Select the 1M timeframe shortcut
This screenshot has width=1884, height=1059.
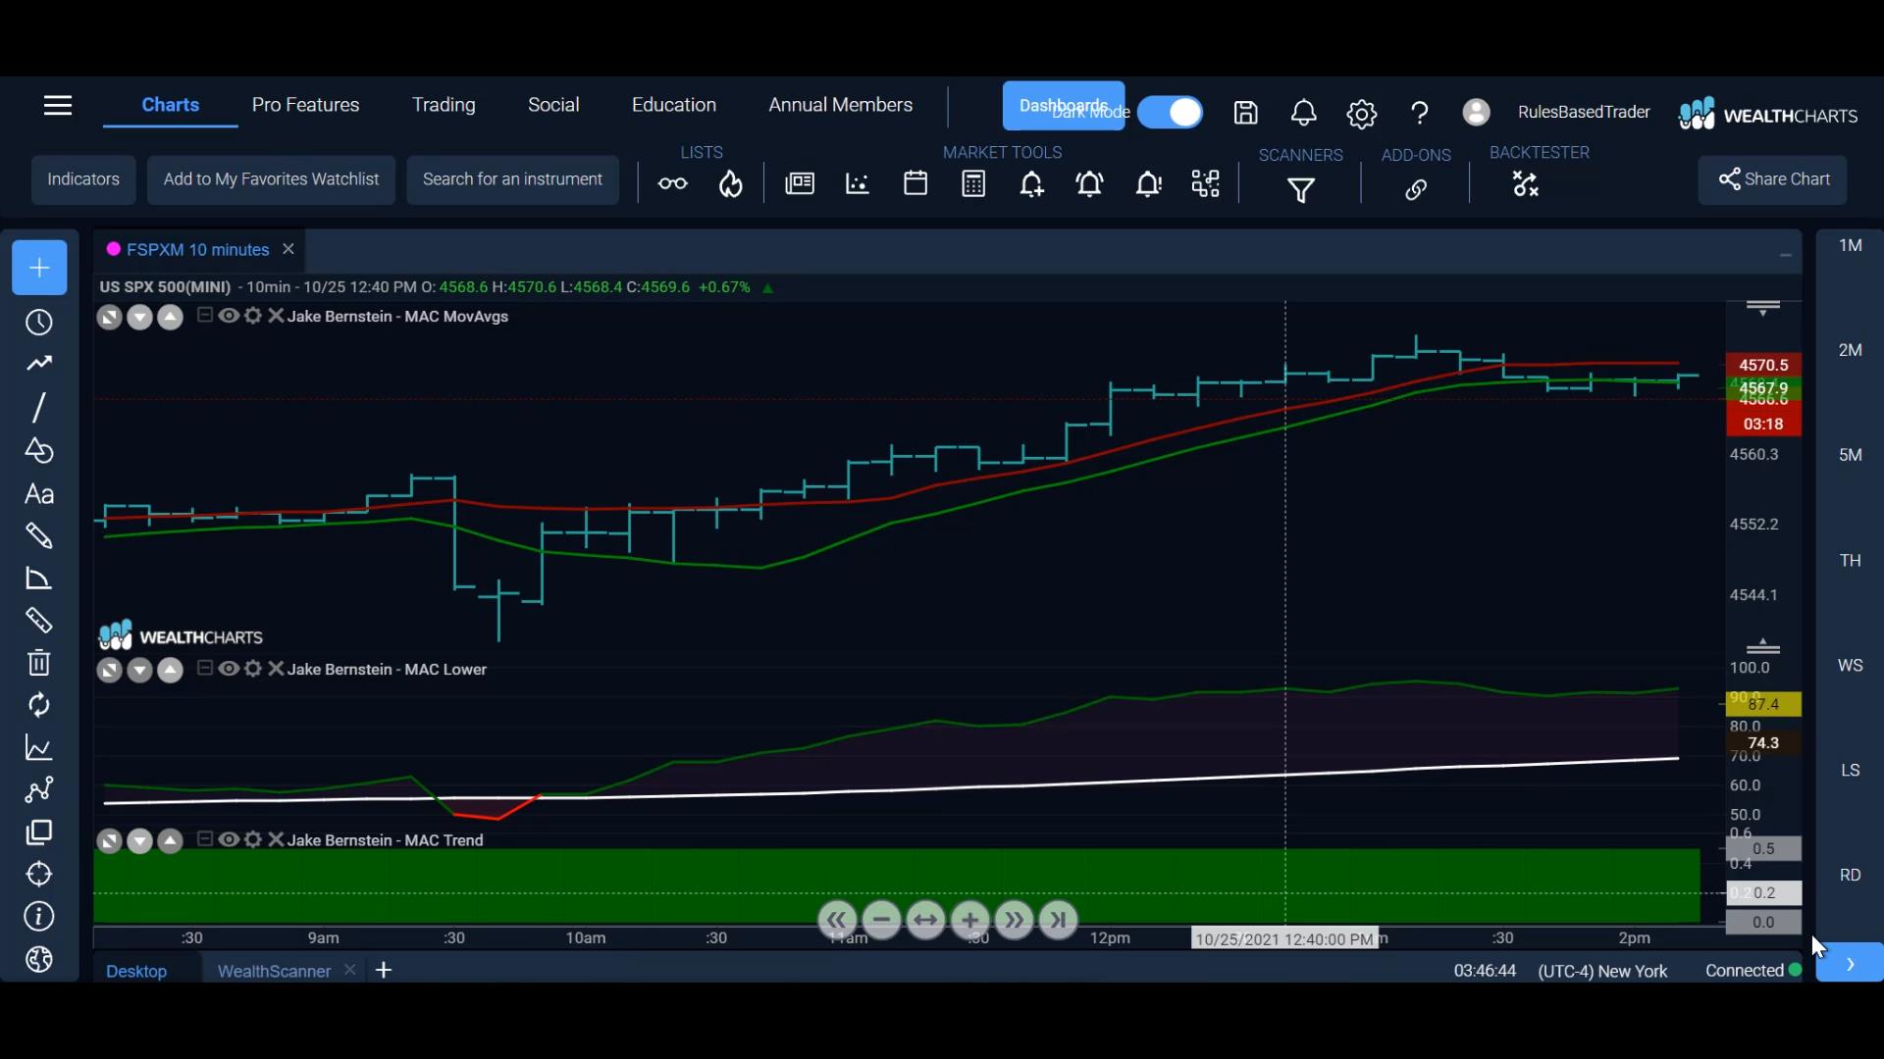(x=1850, y=245)
